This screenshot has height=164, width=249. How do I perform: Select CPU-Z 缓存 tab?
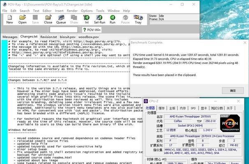[x=161, y=108]
